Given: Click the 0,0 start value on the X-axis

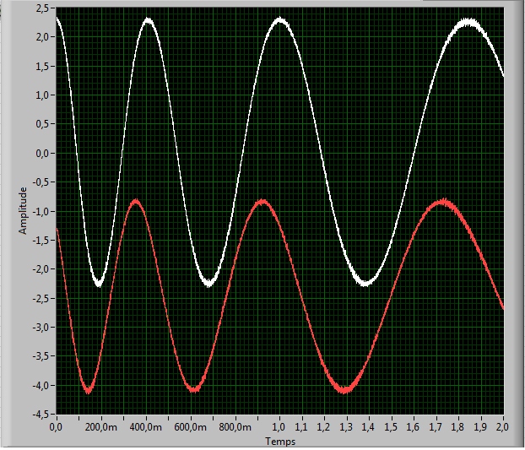Looking at the screenshot, I should point(56,429).
